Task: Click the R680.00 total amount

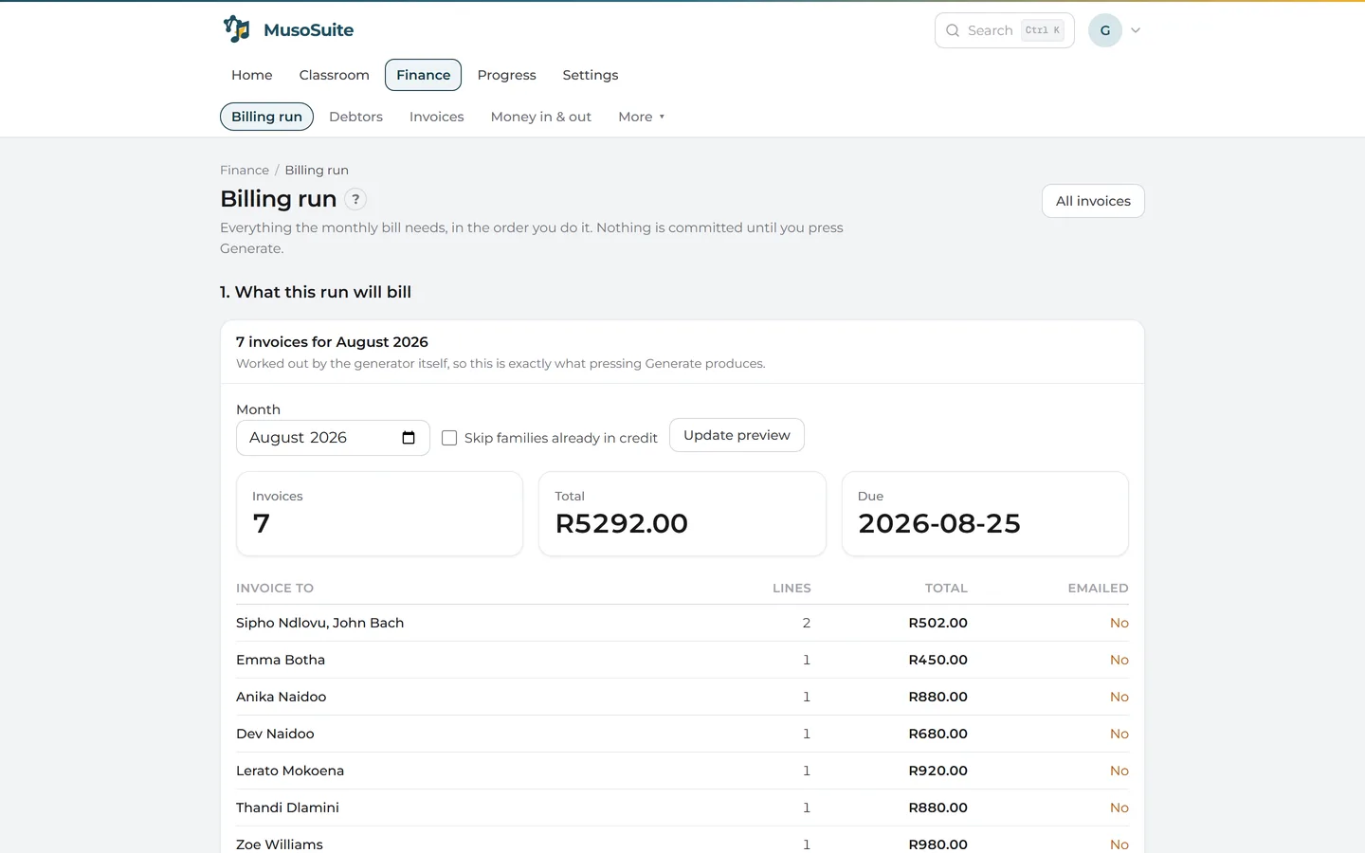Action: (x=937, y=734)
